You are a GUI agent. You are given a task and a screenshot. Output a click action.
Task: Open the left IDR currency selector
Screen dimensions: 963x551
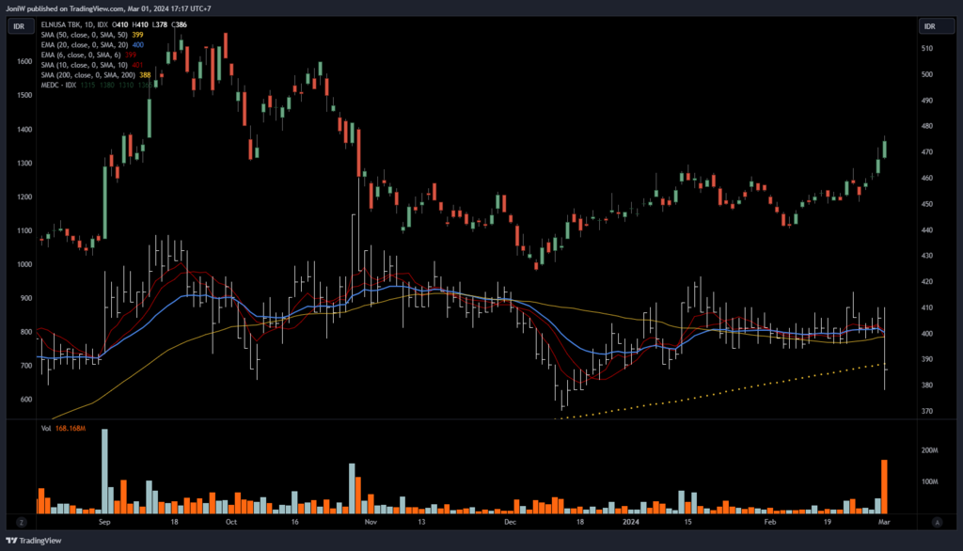(x=19, y=27)
